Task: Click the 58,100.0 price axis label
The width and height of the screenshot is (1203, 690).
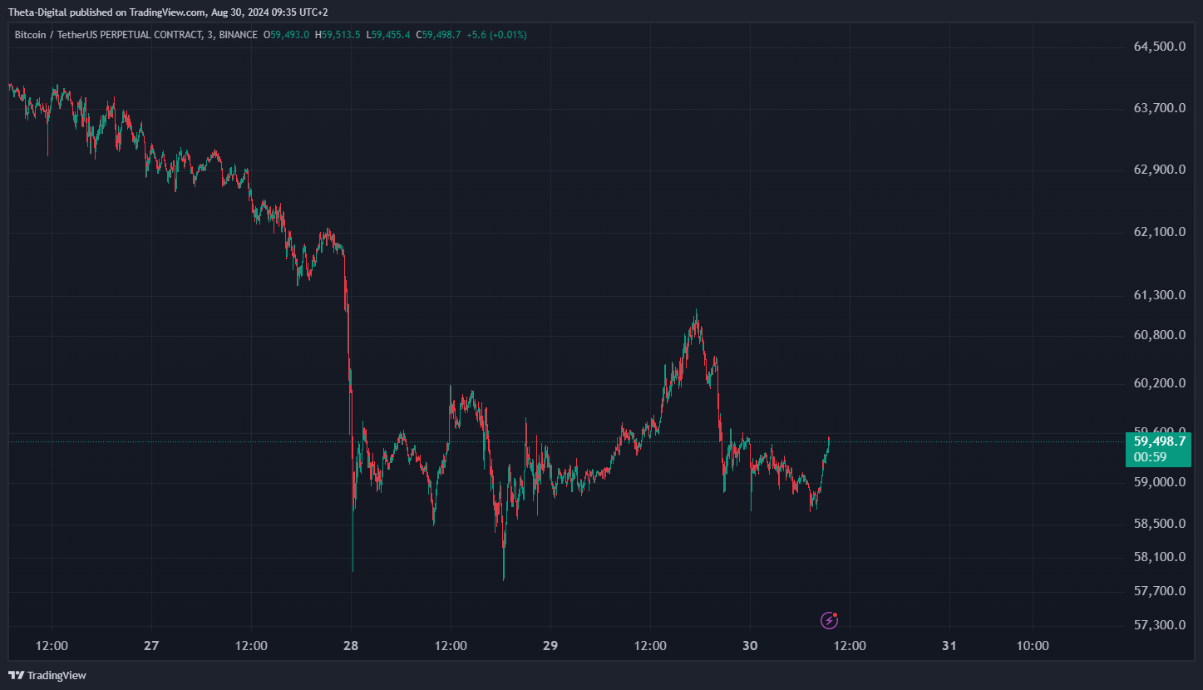Action: click(1159, 557)
